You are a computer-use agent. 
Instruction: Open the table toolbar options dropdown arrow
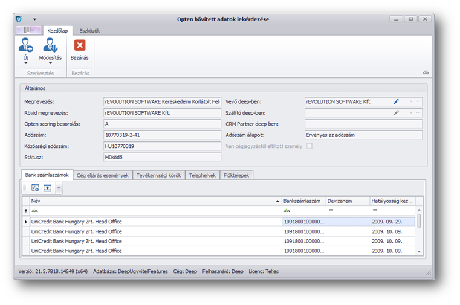point(59,188)
